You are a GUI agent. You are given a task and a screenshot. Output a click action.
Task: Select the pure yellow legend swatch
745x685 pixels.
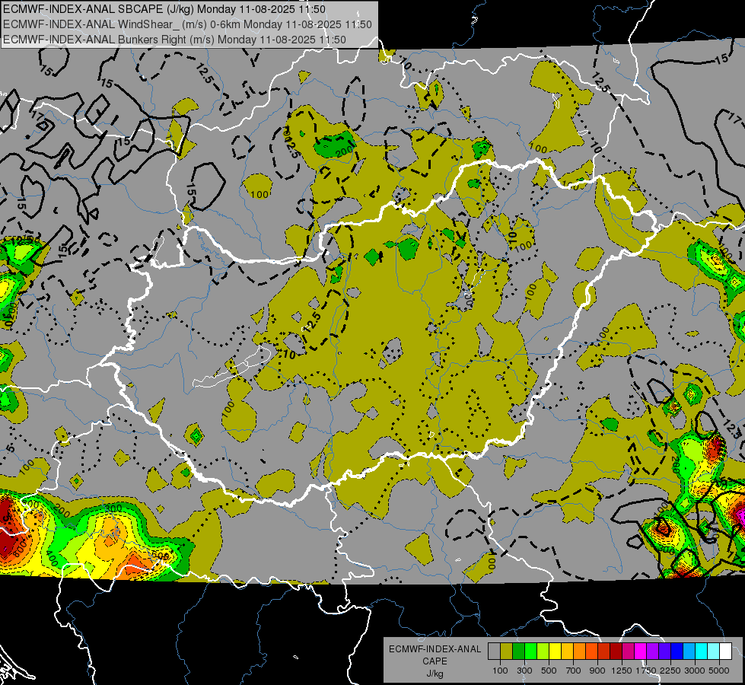click(x=555, y=652)
